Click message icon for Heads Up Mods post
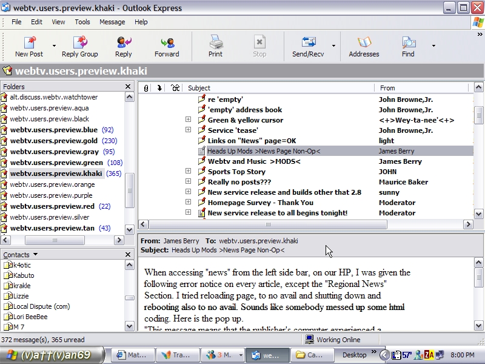Screen dimensions: 485x364 pyautogui.click(x=201, y=151)
